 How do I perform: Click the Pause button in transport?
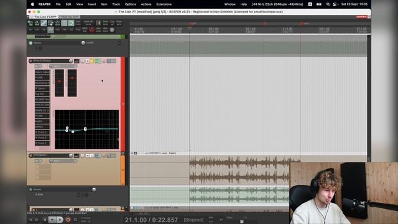pos(60,220)
